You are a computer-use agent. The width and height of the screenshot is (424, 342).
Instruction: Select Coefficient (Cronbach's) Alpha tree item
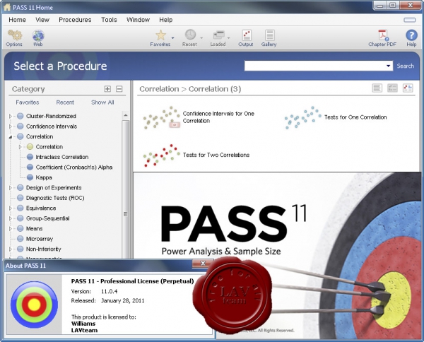tap(74, 167)
